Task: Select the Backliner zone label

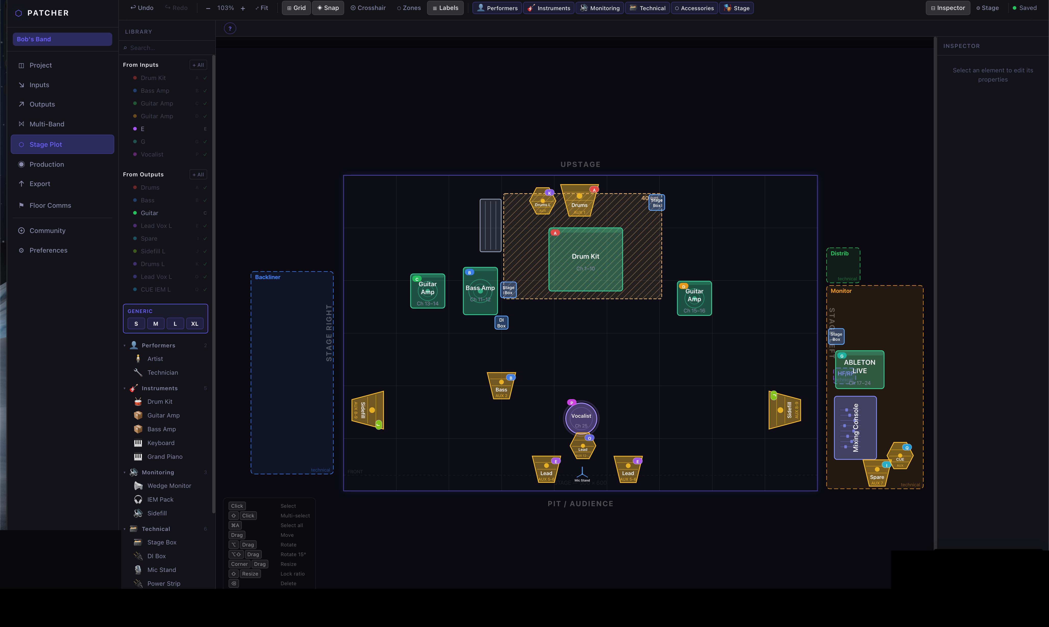Action: pos(268,277)
